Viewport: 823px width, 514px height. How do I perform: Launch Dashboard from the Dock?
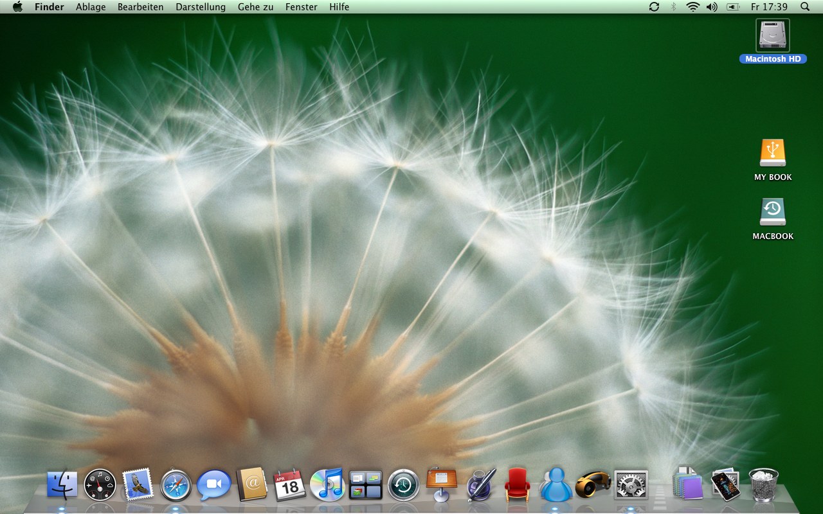pos(100,484)
